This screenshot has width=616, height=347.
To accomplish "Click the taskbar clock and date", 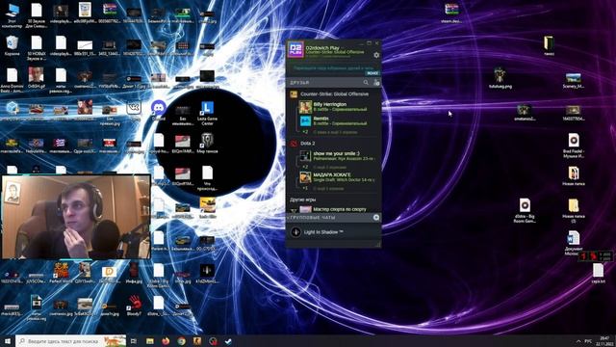I will pyautogui.click(x=605, y=341).
